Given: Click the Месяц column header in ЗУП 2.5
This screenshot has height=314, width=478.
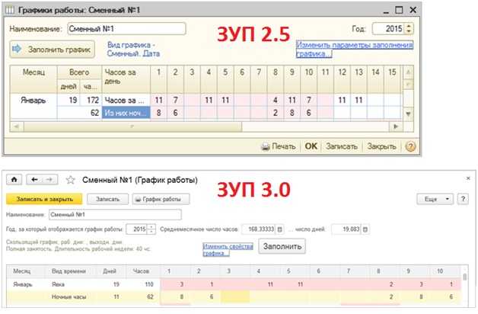Looking at the screenshot, I should click(x=33, y=79).
